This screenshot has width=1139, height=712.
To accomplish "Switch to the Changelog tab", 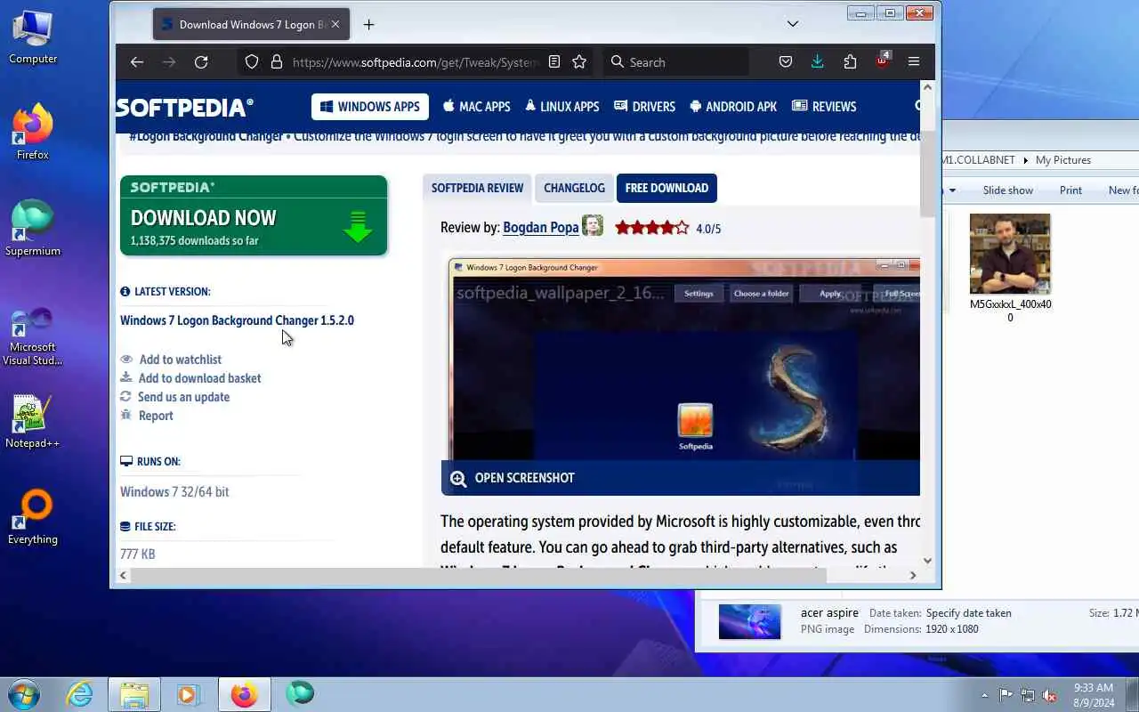I will click(574, 188).
